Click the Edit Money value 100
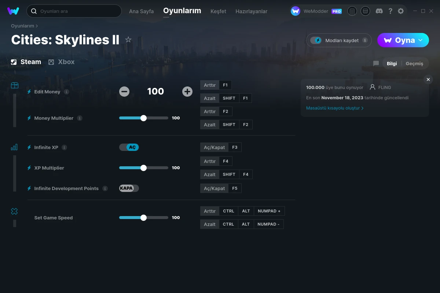The image size is (440, 293). [155, 92]
